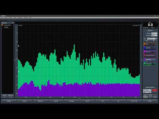Open the Tab selector dropdown in control panel
This screenshot has height=119, width=159.
click(x=151, y=39)
